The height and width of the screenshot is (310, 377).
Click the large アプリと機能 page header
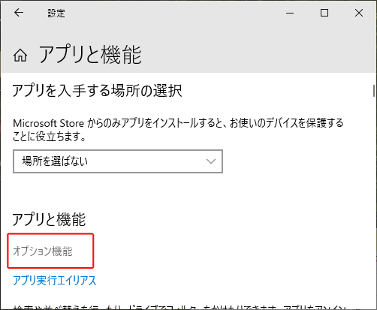point(90,55)
